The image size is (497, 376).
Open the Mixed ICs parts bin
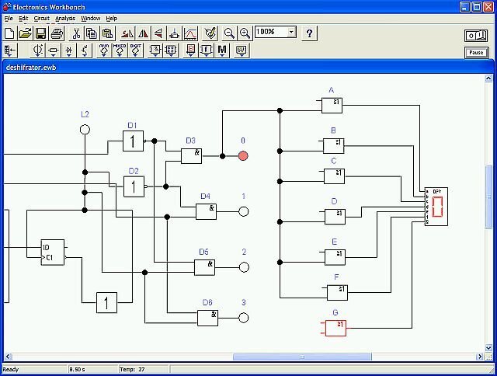pos(120,50)
